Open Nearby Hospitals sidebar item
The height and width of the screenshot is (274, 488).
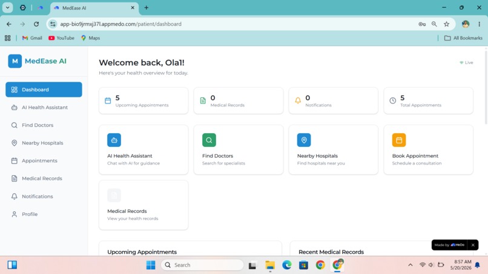(44, 143)
